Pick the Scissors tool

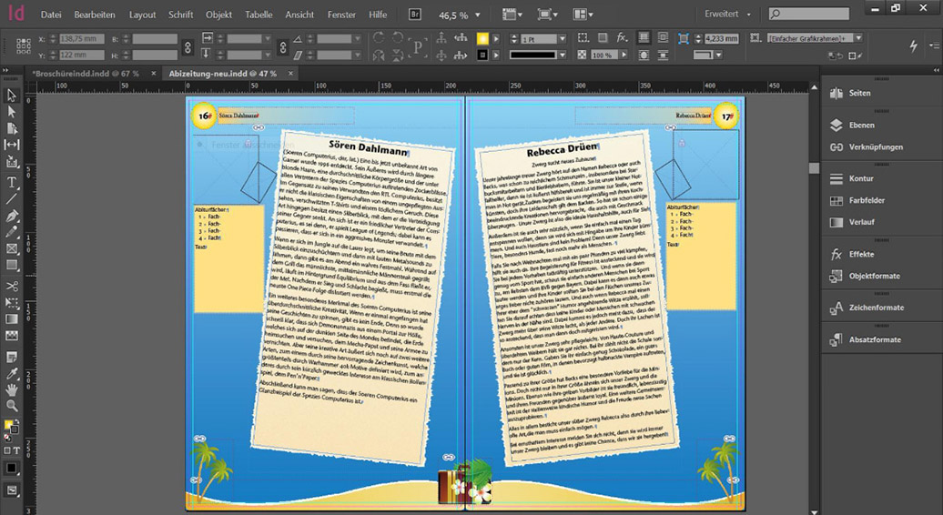click(12, 286)
